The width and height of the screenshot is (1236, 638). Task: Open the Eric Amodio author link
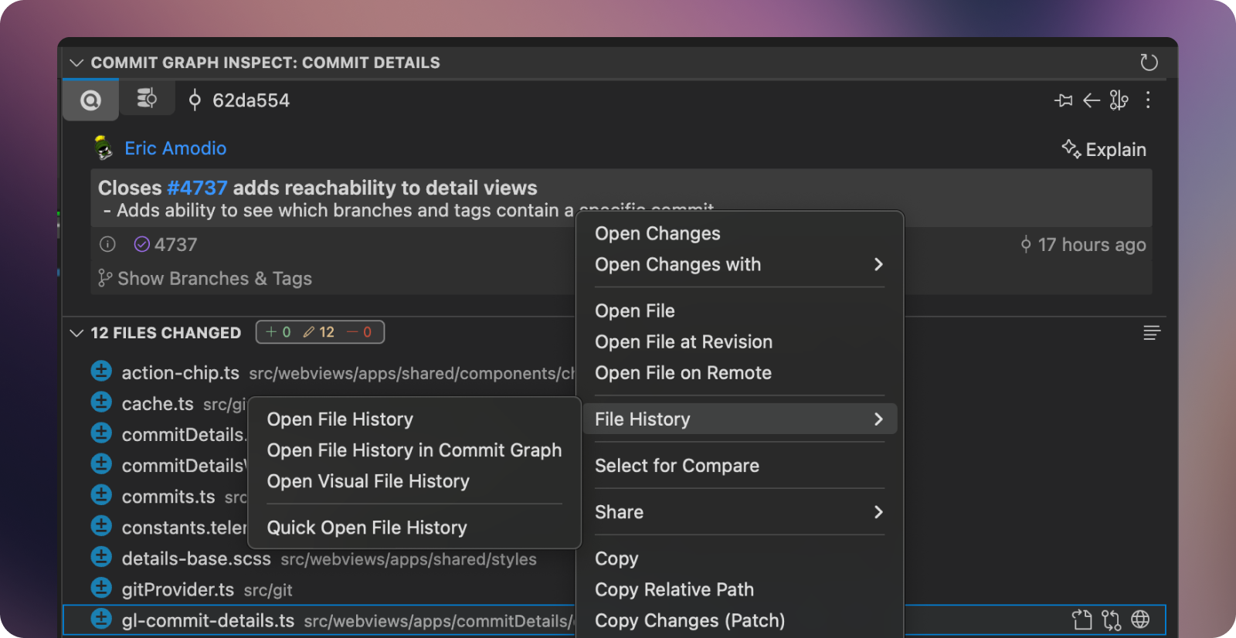(x=175, y=148)
